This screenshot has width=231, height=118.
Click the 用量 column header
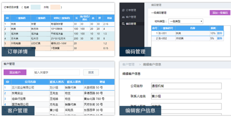109,18
